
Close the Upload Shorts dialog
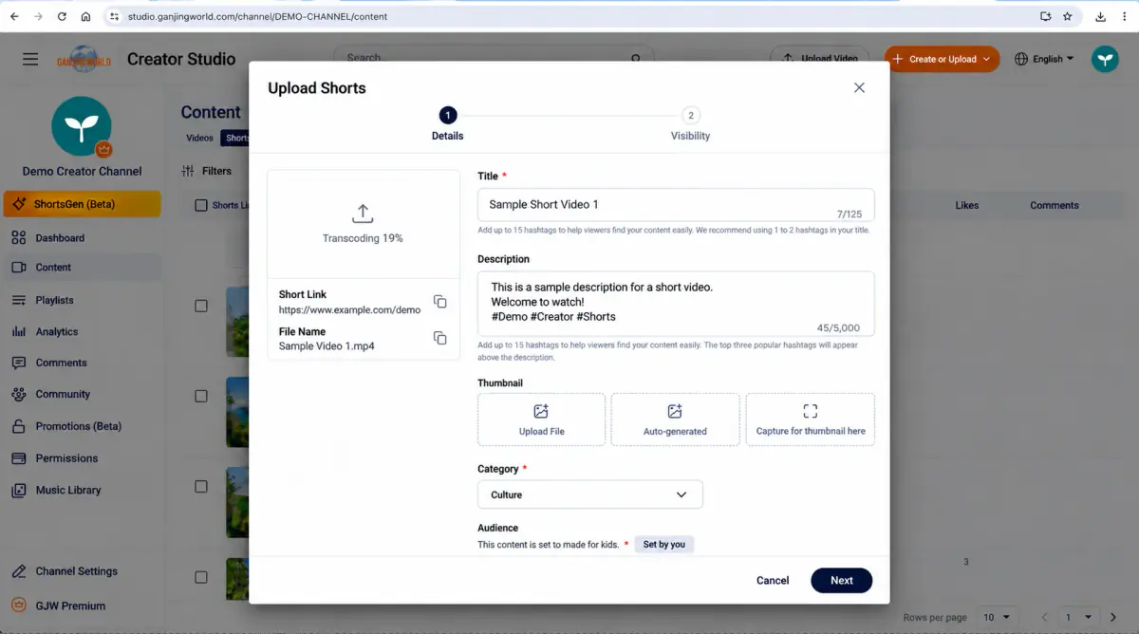tap(859, 87)
